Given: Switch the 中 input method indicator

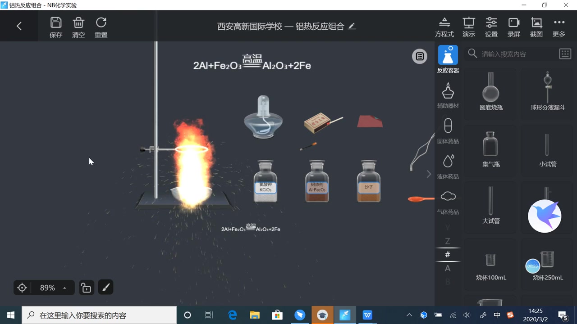Looking at the screenshot, I should pyautogui.click(x=497, y=315).
